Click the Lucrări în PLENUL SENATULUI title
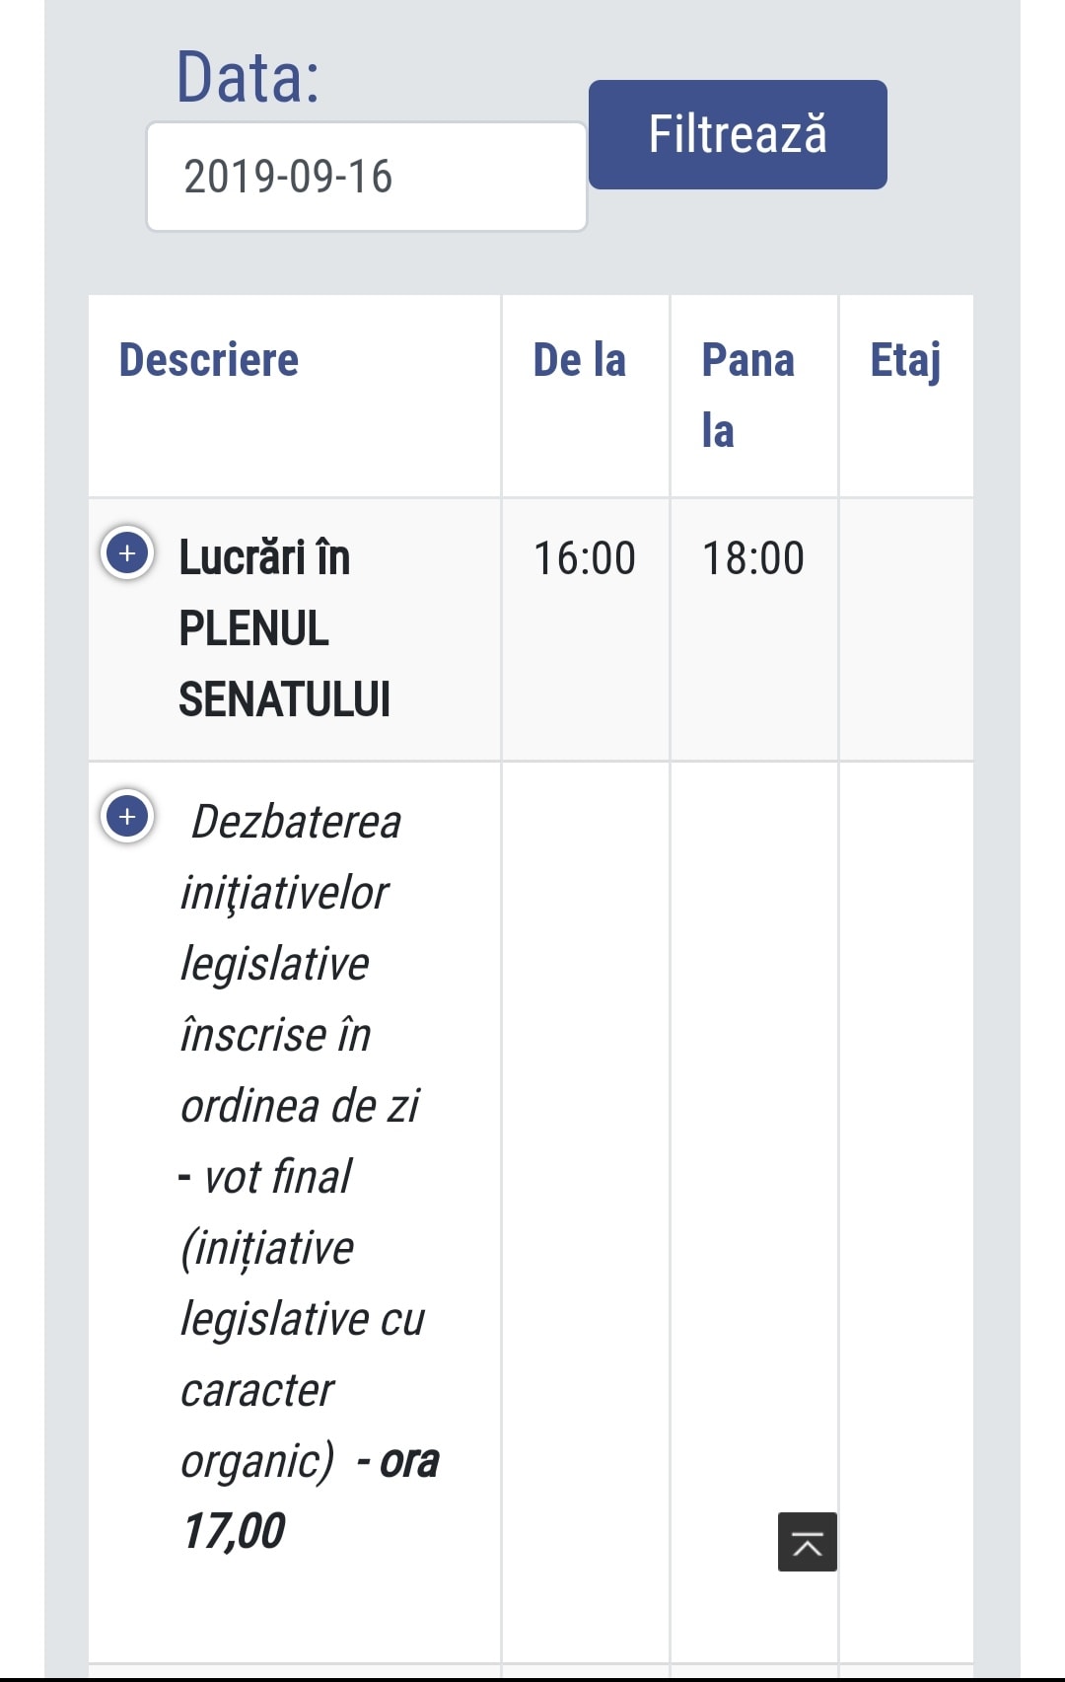The image size is (1065, 1682). tap(284, 628)
